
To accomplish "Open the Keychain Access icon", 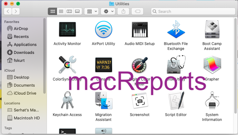I will (x=67, y=101).
